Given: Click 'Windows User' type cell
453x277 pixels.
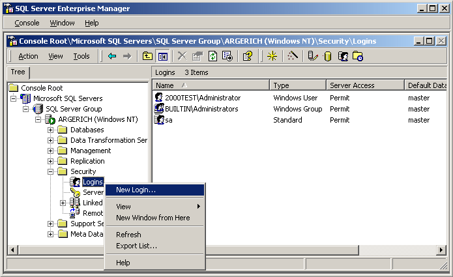Looking at the screenshot, I should pos(295,98).
